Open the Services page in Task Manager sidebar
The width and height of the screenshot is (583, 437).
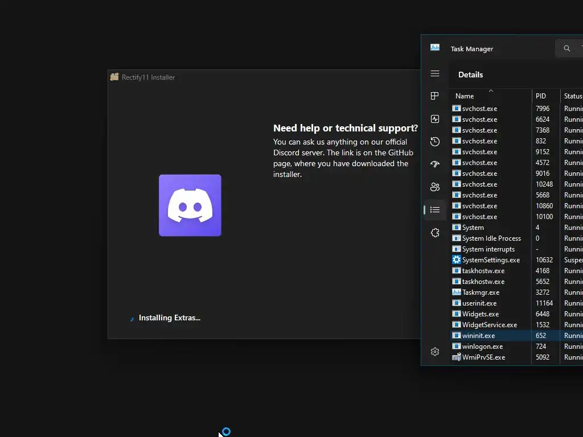click(x=434, y=233)
